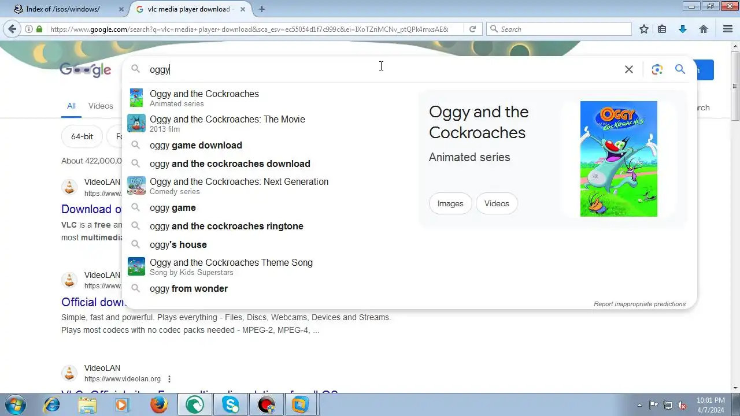The height and width of the screenshot is (416, 740).
Task: Switch to Firefox in the taskbar
Action: point(159,405)
